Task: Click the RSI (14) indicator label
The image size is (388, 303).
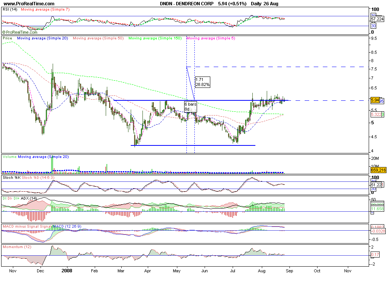Action: (x=10, y=9)
